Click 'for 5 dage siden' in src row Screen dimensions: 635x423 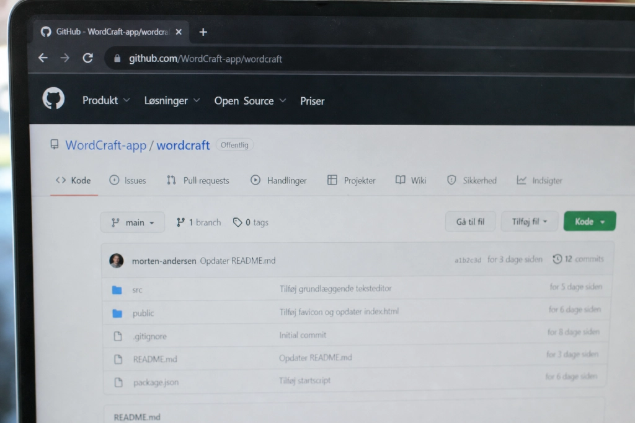[x=575, y=287]
